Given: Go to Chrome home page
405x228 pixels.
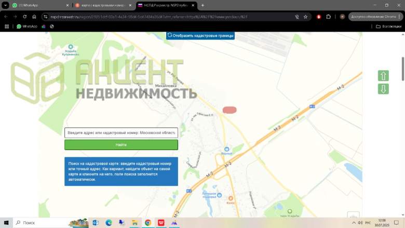Looking at the screenshot, I should tap(34, 17).
